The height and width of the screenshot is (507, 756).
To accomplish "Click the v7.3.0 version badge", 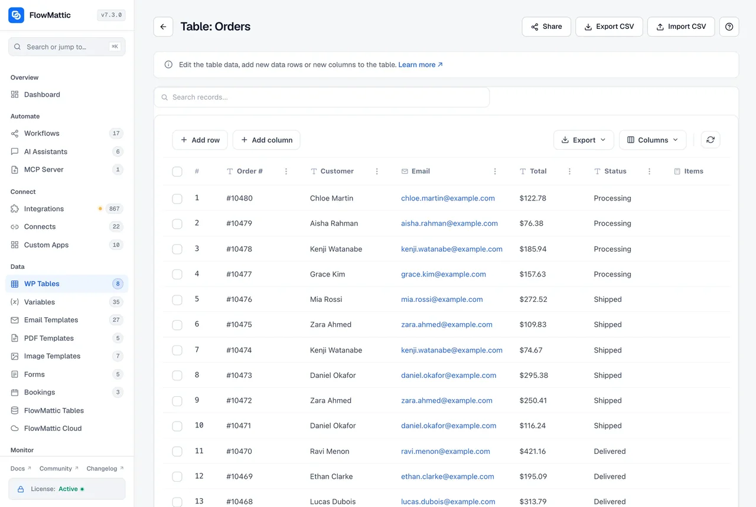I will pyautogui.click(x=111, y=15).
